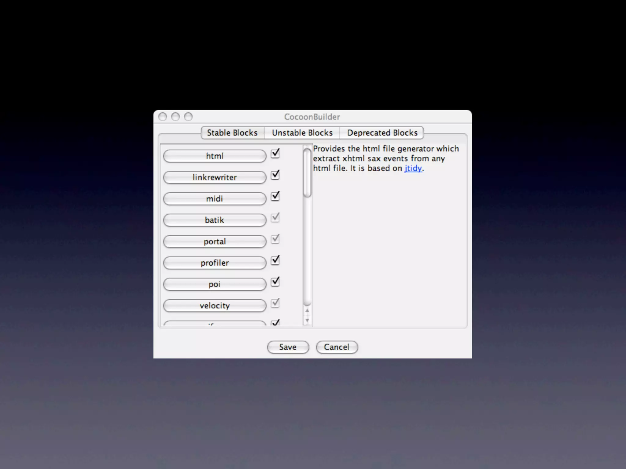Select the portal block button

(215, 242)
